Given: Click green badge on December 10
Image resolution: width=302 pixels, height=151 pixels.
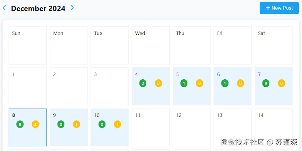Looking at the screenshot, I should (102, 124).
